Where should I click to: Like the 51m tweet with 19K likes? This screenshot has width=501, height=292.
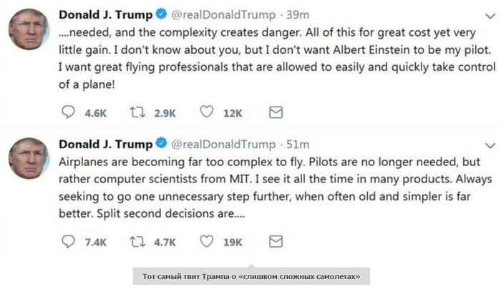(208, 242)
